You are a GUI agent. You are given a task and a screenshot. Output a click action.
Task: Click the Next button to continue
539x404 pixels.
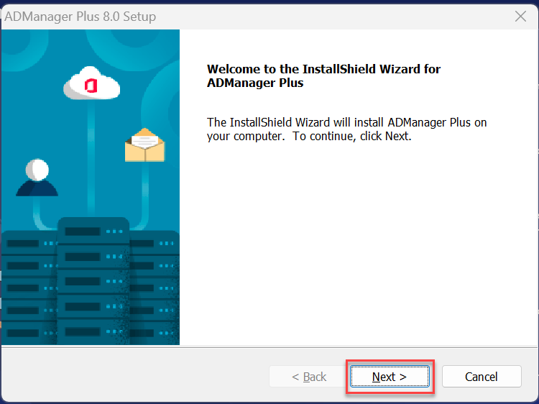click(x=390, y=377)
